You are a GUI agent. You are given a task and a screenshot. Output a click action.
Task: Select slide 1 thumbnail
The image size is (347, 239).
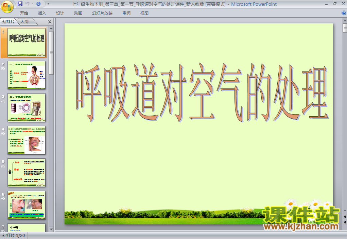pyautogui.click(x=27, y=42)
